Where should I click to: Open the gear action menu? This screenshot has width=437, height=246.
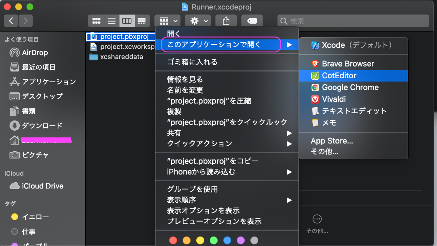[198, 21]
